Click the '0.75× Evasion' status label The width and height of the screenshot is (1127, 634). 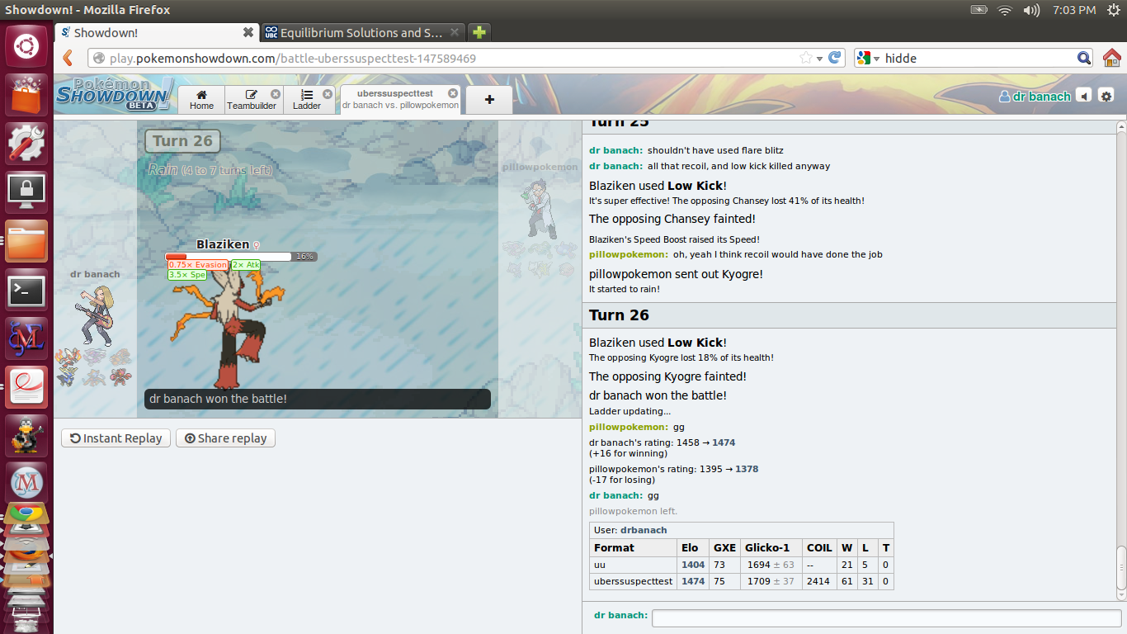tap(197, 265)
